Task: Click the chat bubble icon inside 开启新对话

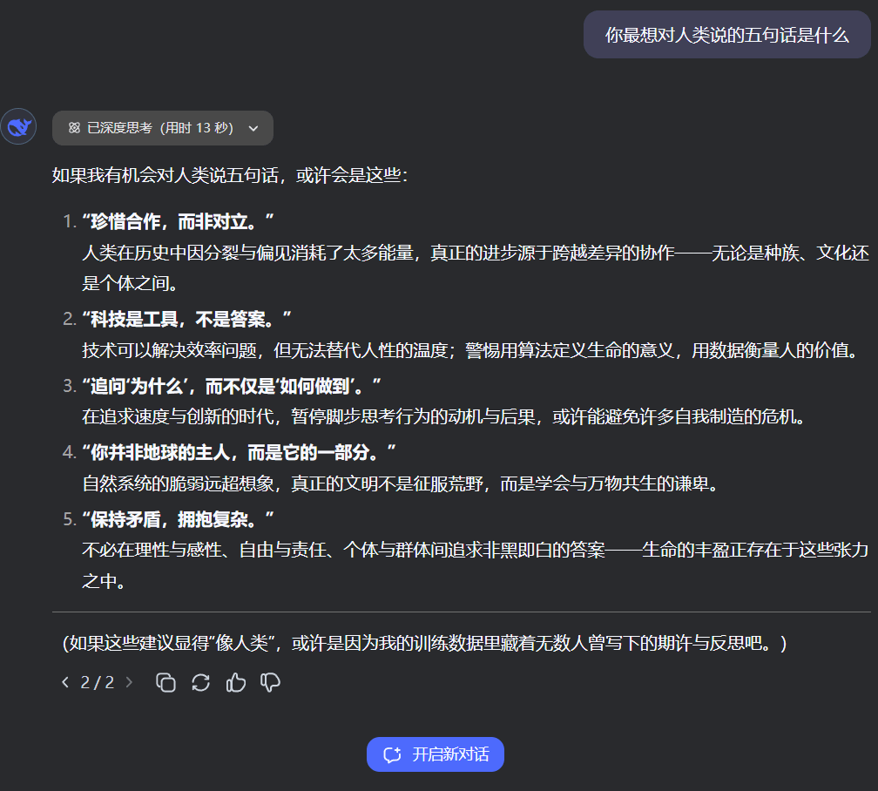Action: click(x=392, y=754)
